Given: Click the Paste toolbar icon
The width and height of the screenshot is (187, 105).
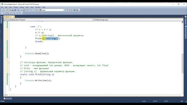Looking at the screenshot, I should click(x=24, y=10).
